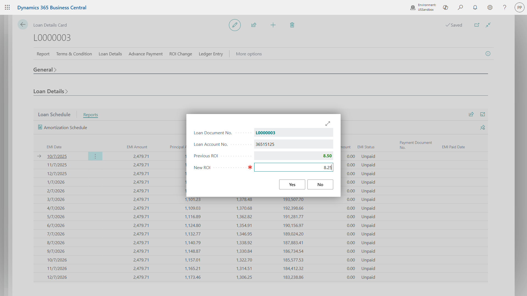Click the Copilot icon in top bar
Image resolution: width=527 pixels, height=296 pixels.
(x=445, y=7)
